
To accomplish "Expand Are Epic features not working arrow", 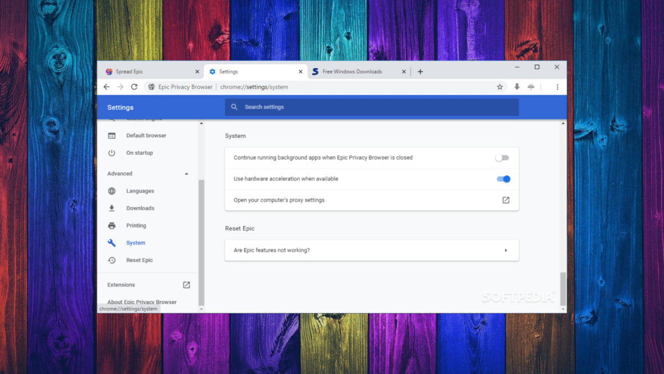I will tap(506, 250).
